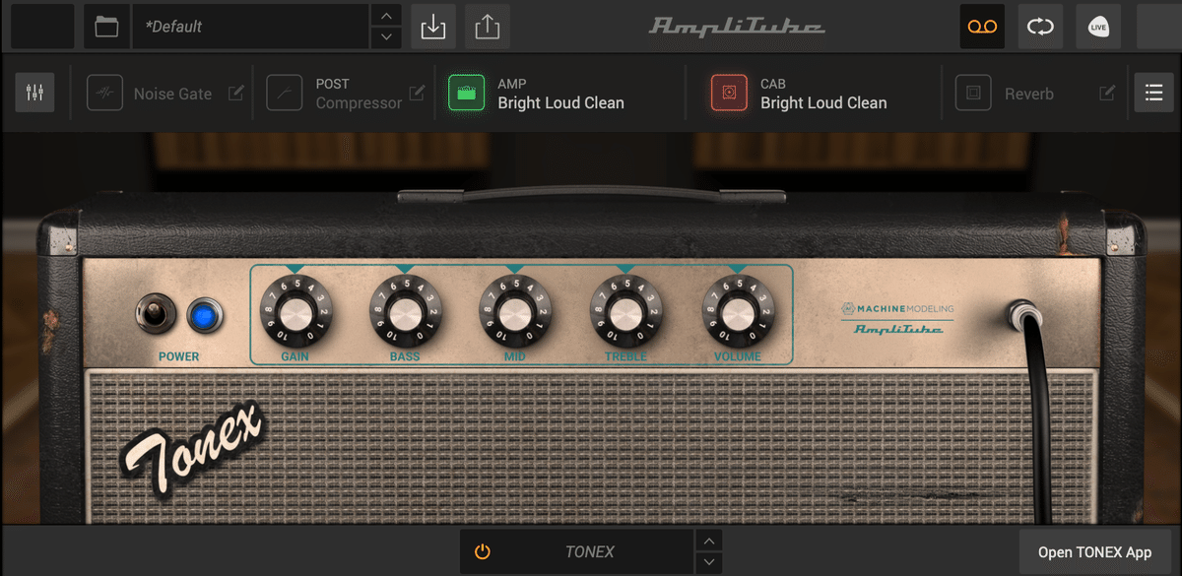
Task: Open the mixer faders panel icon
Action: [33, 93]
